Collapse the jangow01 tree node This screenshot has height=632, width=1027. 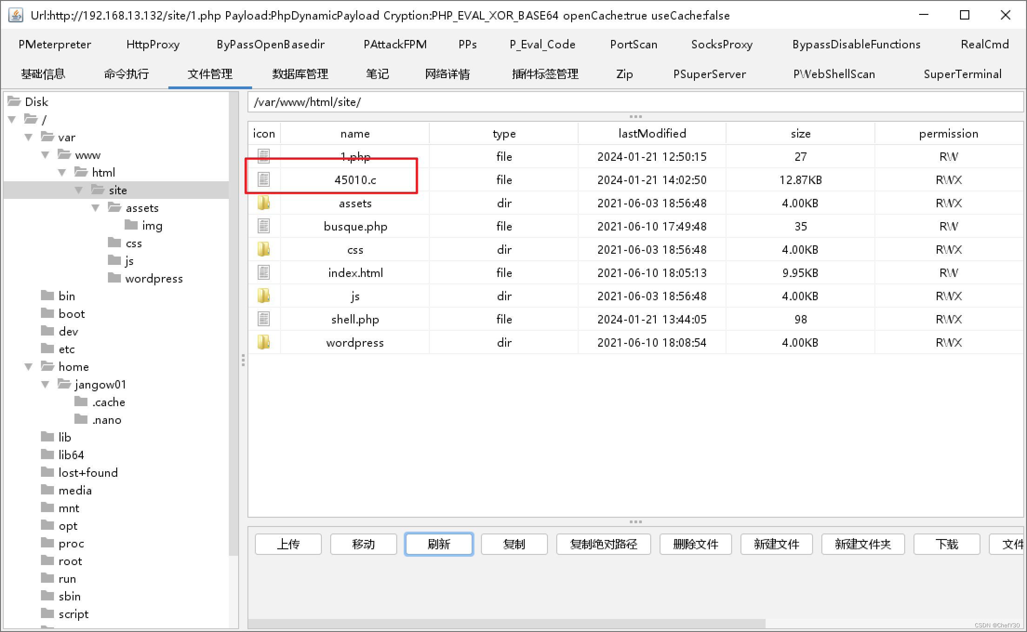coord(45,384)
